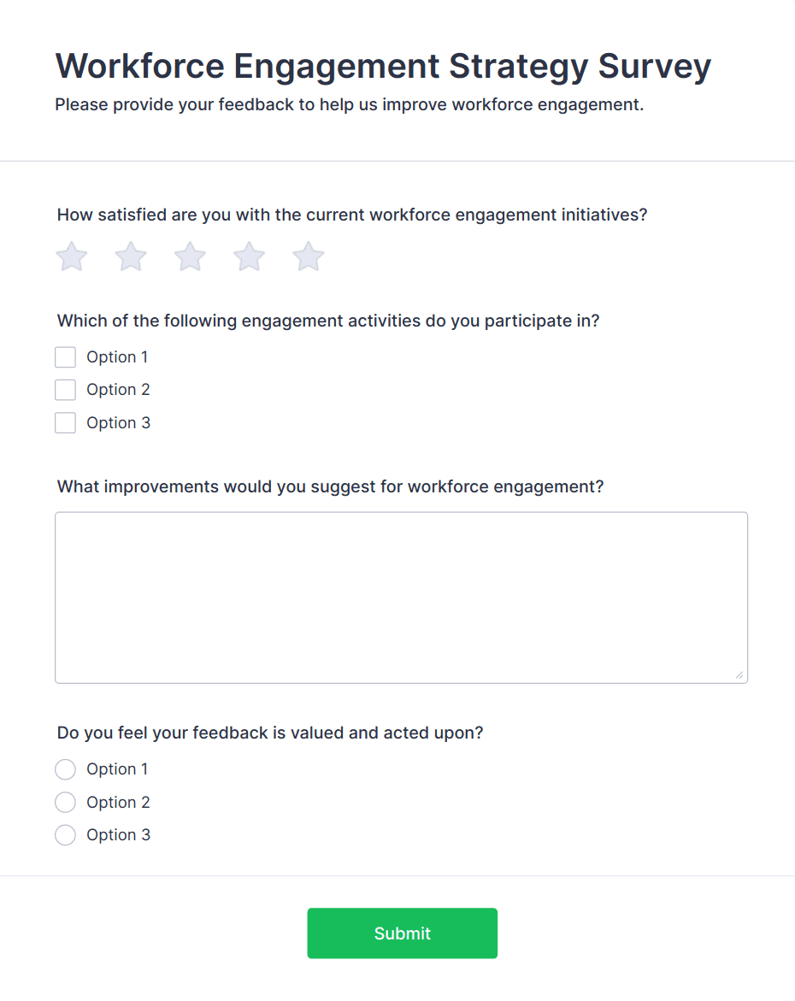
Task: Select the first star to rate one star
Action: coord(71,256)
